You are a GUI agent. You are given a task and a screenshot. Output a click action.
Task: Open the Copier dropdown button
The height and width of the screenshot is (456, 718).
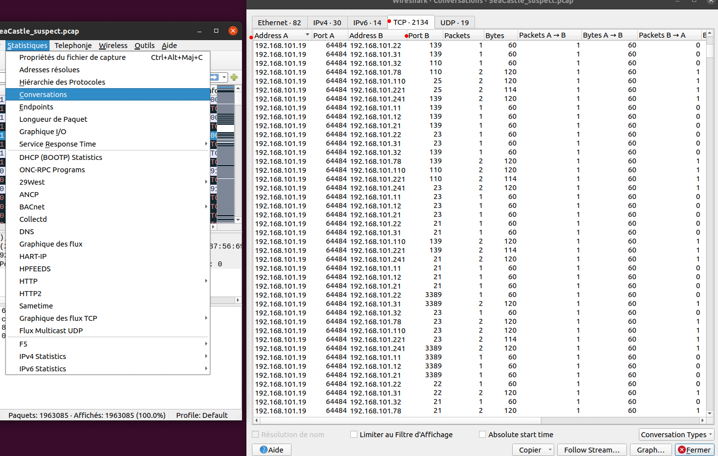(533, 450)
